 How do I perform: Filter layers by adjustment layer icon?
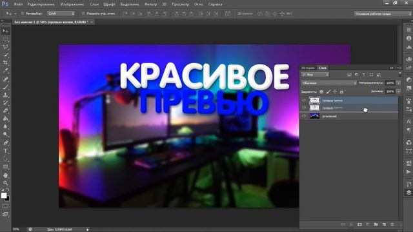click(x=356, y=75)
